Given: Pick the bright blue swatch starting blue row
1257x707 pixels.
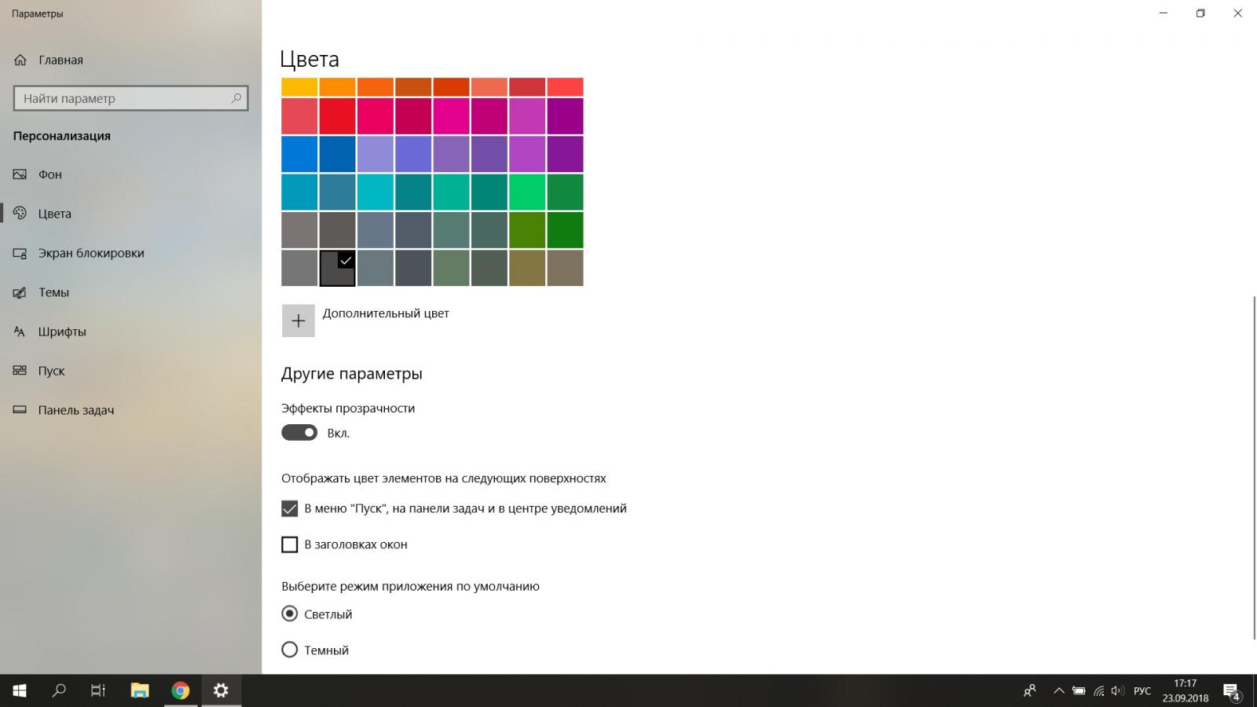Looking at the screenshot, I should point(299,154).
